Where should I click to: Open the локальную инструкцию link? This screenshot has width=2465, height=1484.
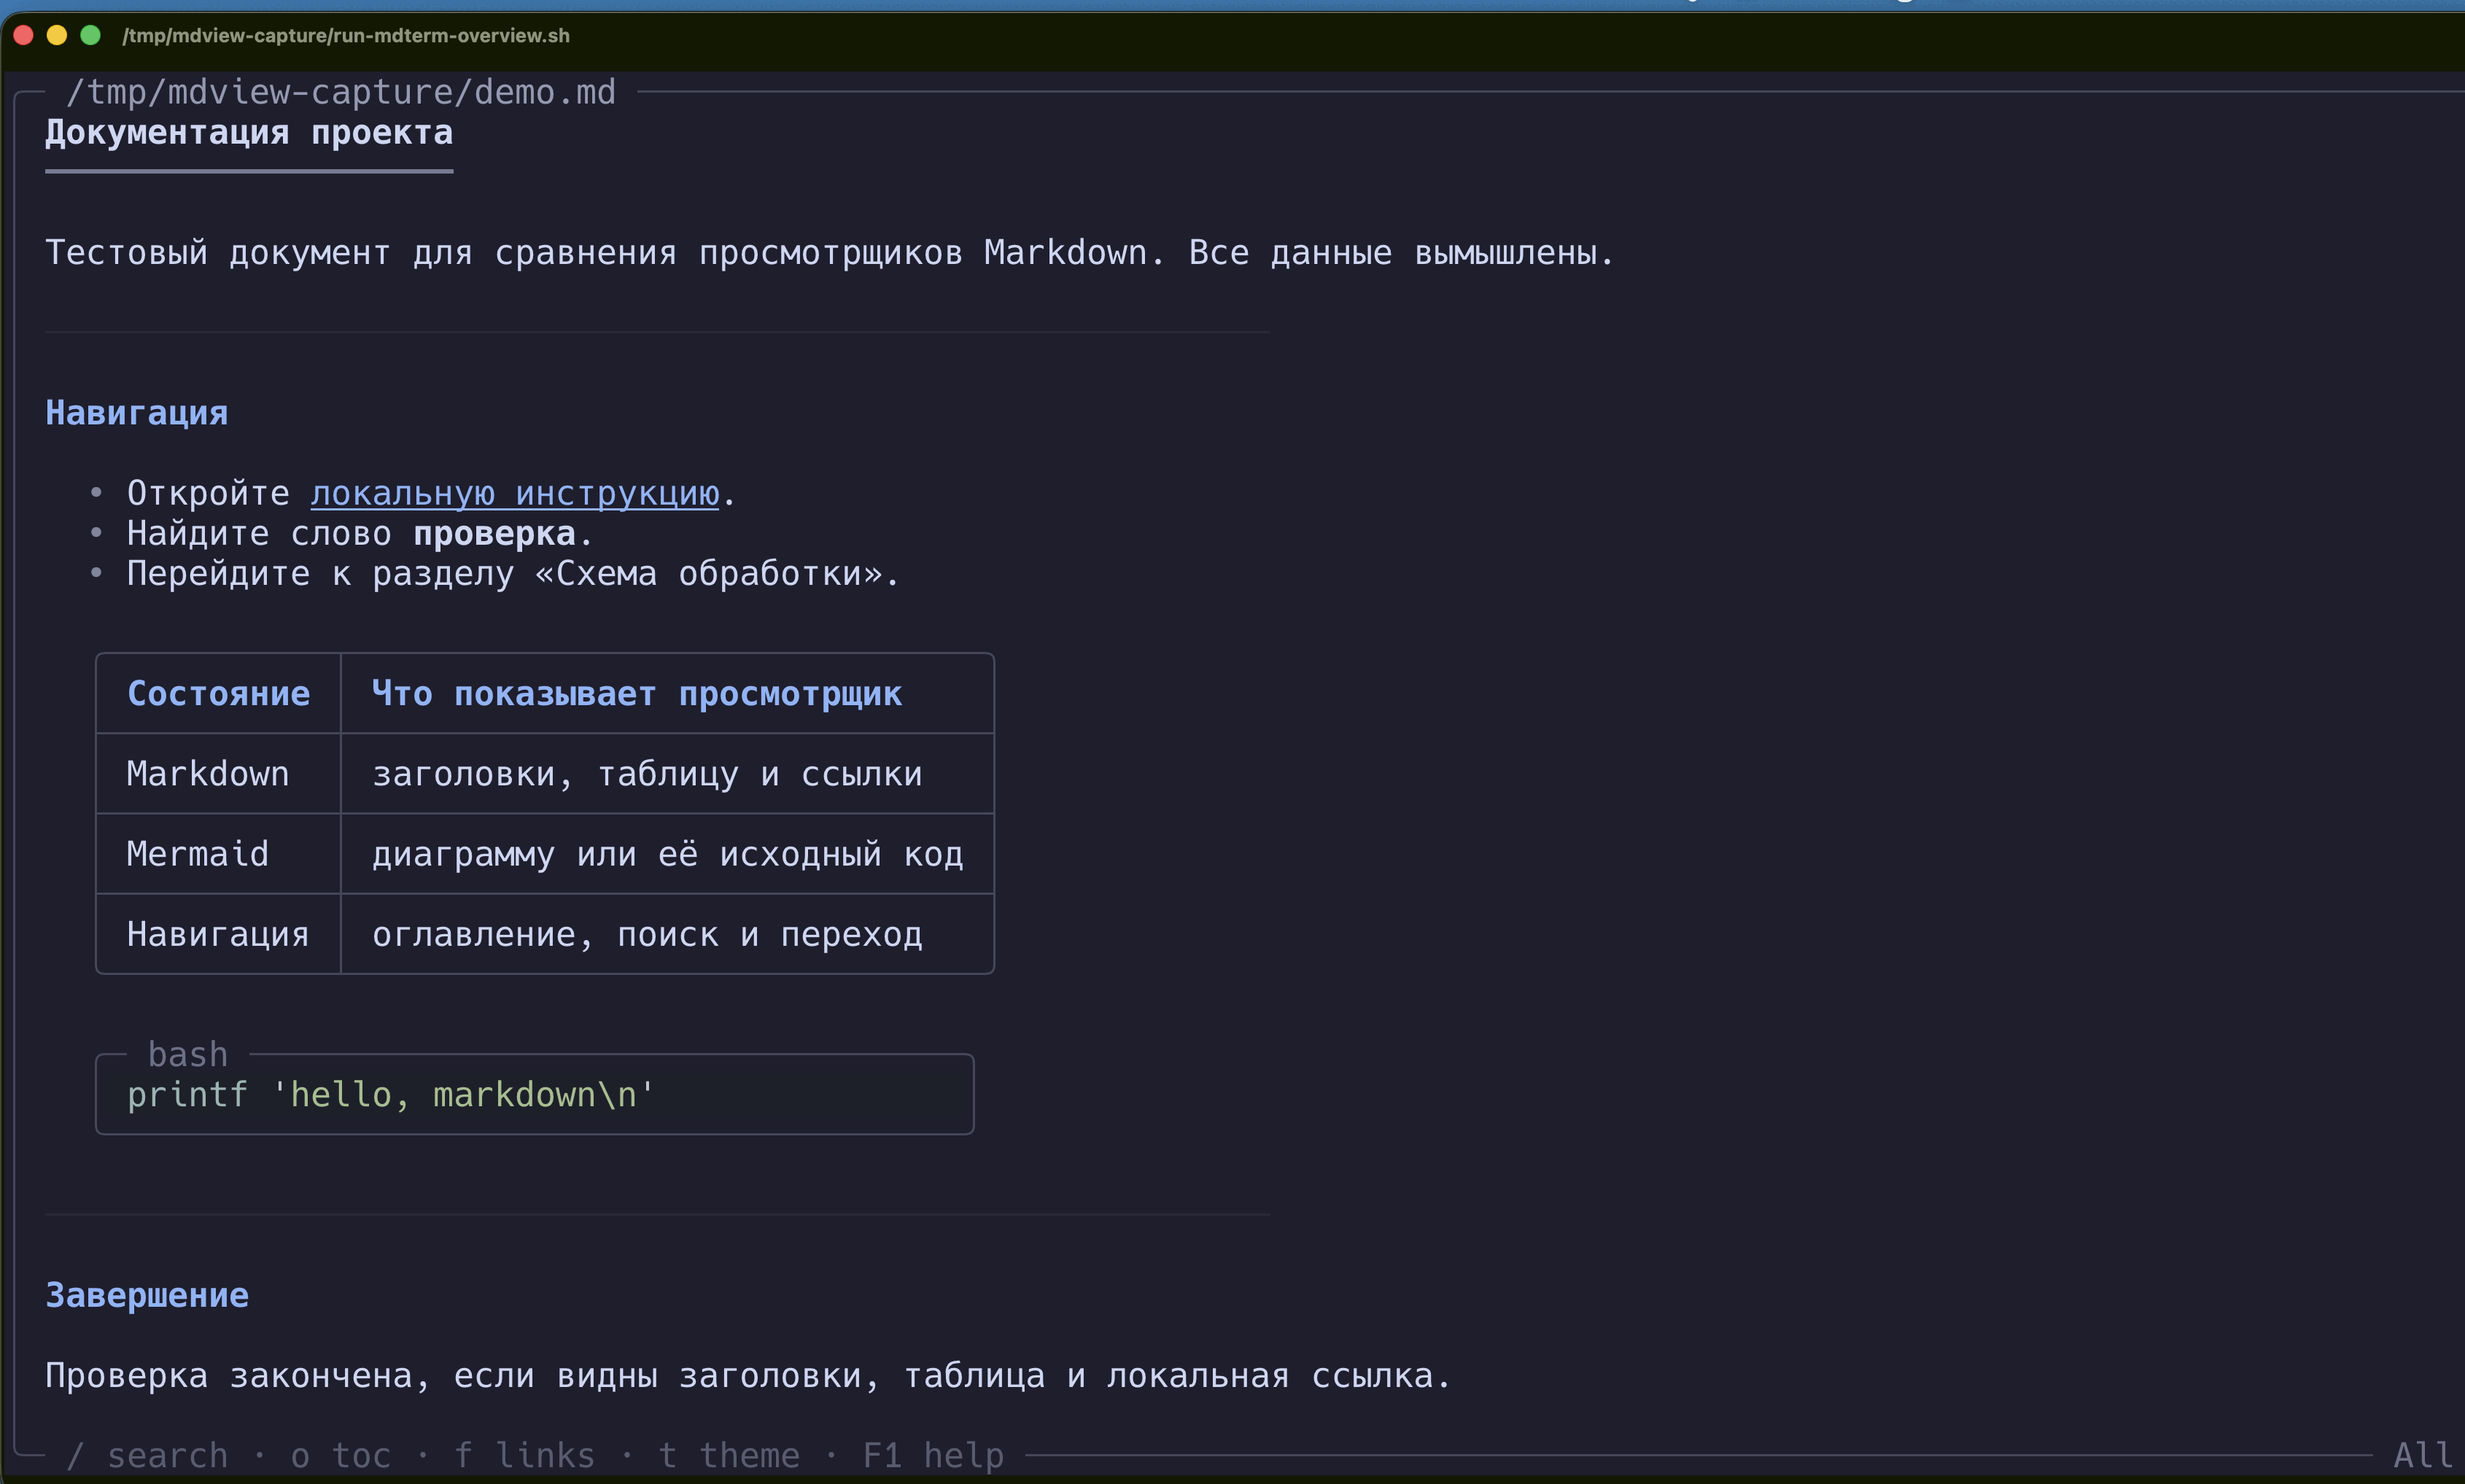pyautogui.click(x=515, y=494)
